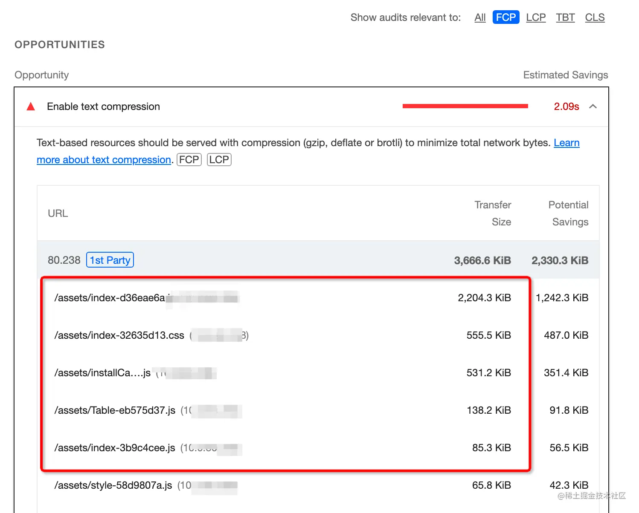Open the /assets/style-58d9807a.js resource link
The width and height of the screenshot is (639, 513).
point(113,485)
